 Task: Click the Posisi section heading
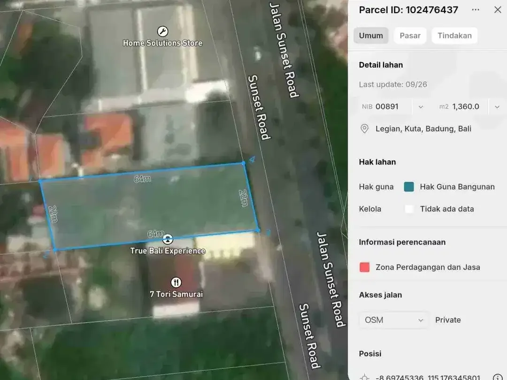click(370, 354)
